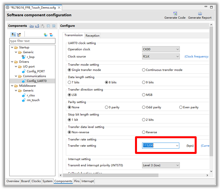Select Continuous transfer mode
Screen dimensions: 221x190
click(144, 70)
